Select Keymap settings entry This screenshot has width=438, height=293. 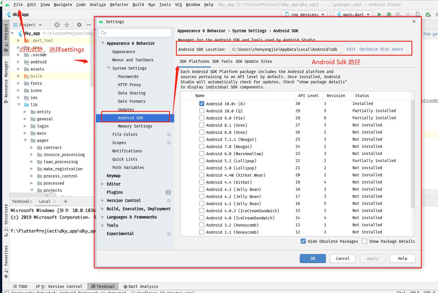[x=113, y=176]
